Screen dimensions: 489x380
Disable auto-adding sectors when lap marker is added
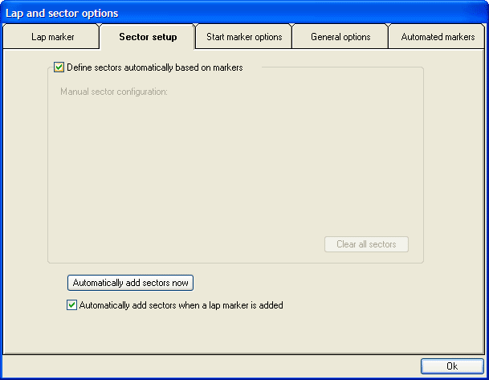coord(72,305)
